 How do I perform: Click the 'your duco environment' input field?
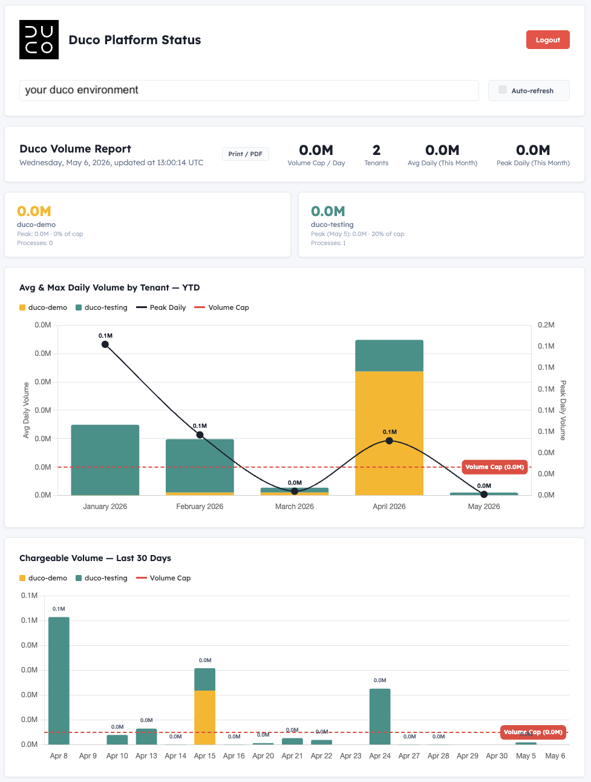pyautogui.click(x=249, y=90)
